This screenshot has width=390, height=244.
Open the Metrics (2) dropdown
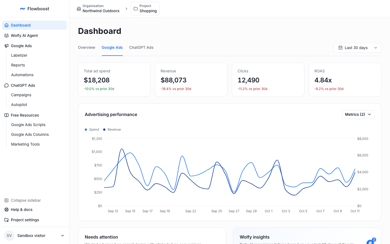pyautogui.click(x=358, y=114)
